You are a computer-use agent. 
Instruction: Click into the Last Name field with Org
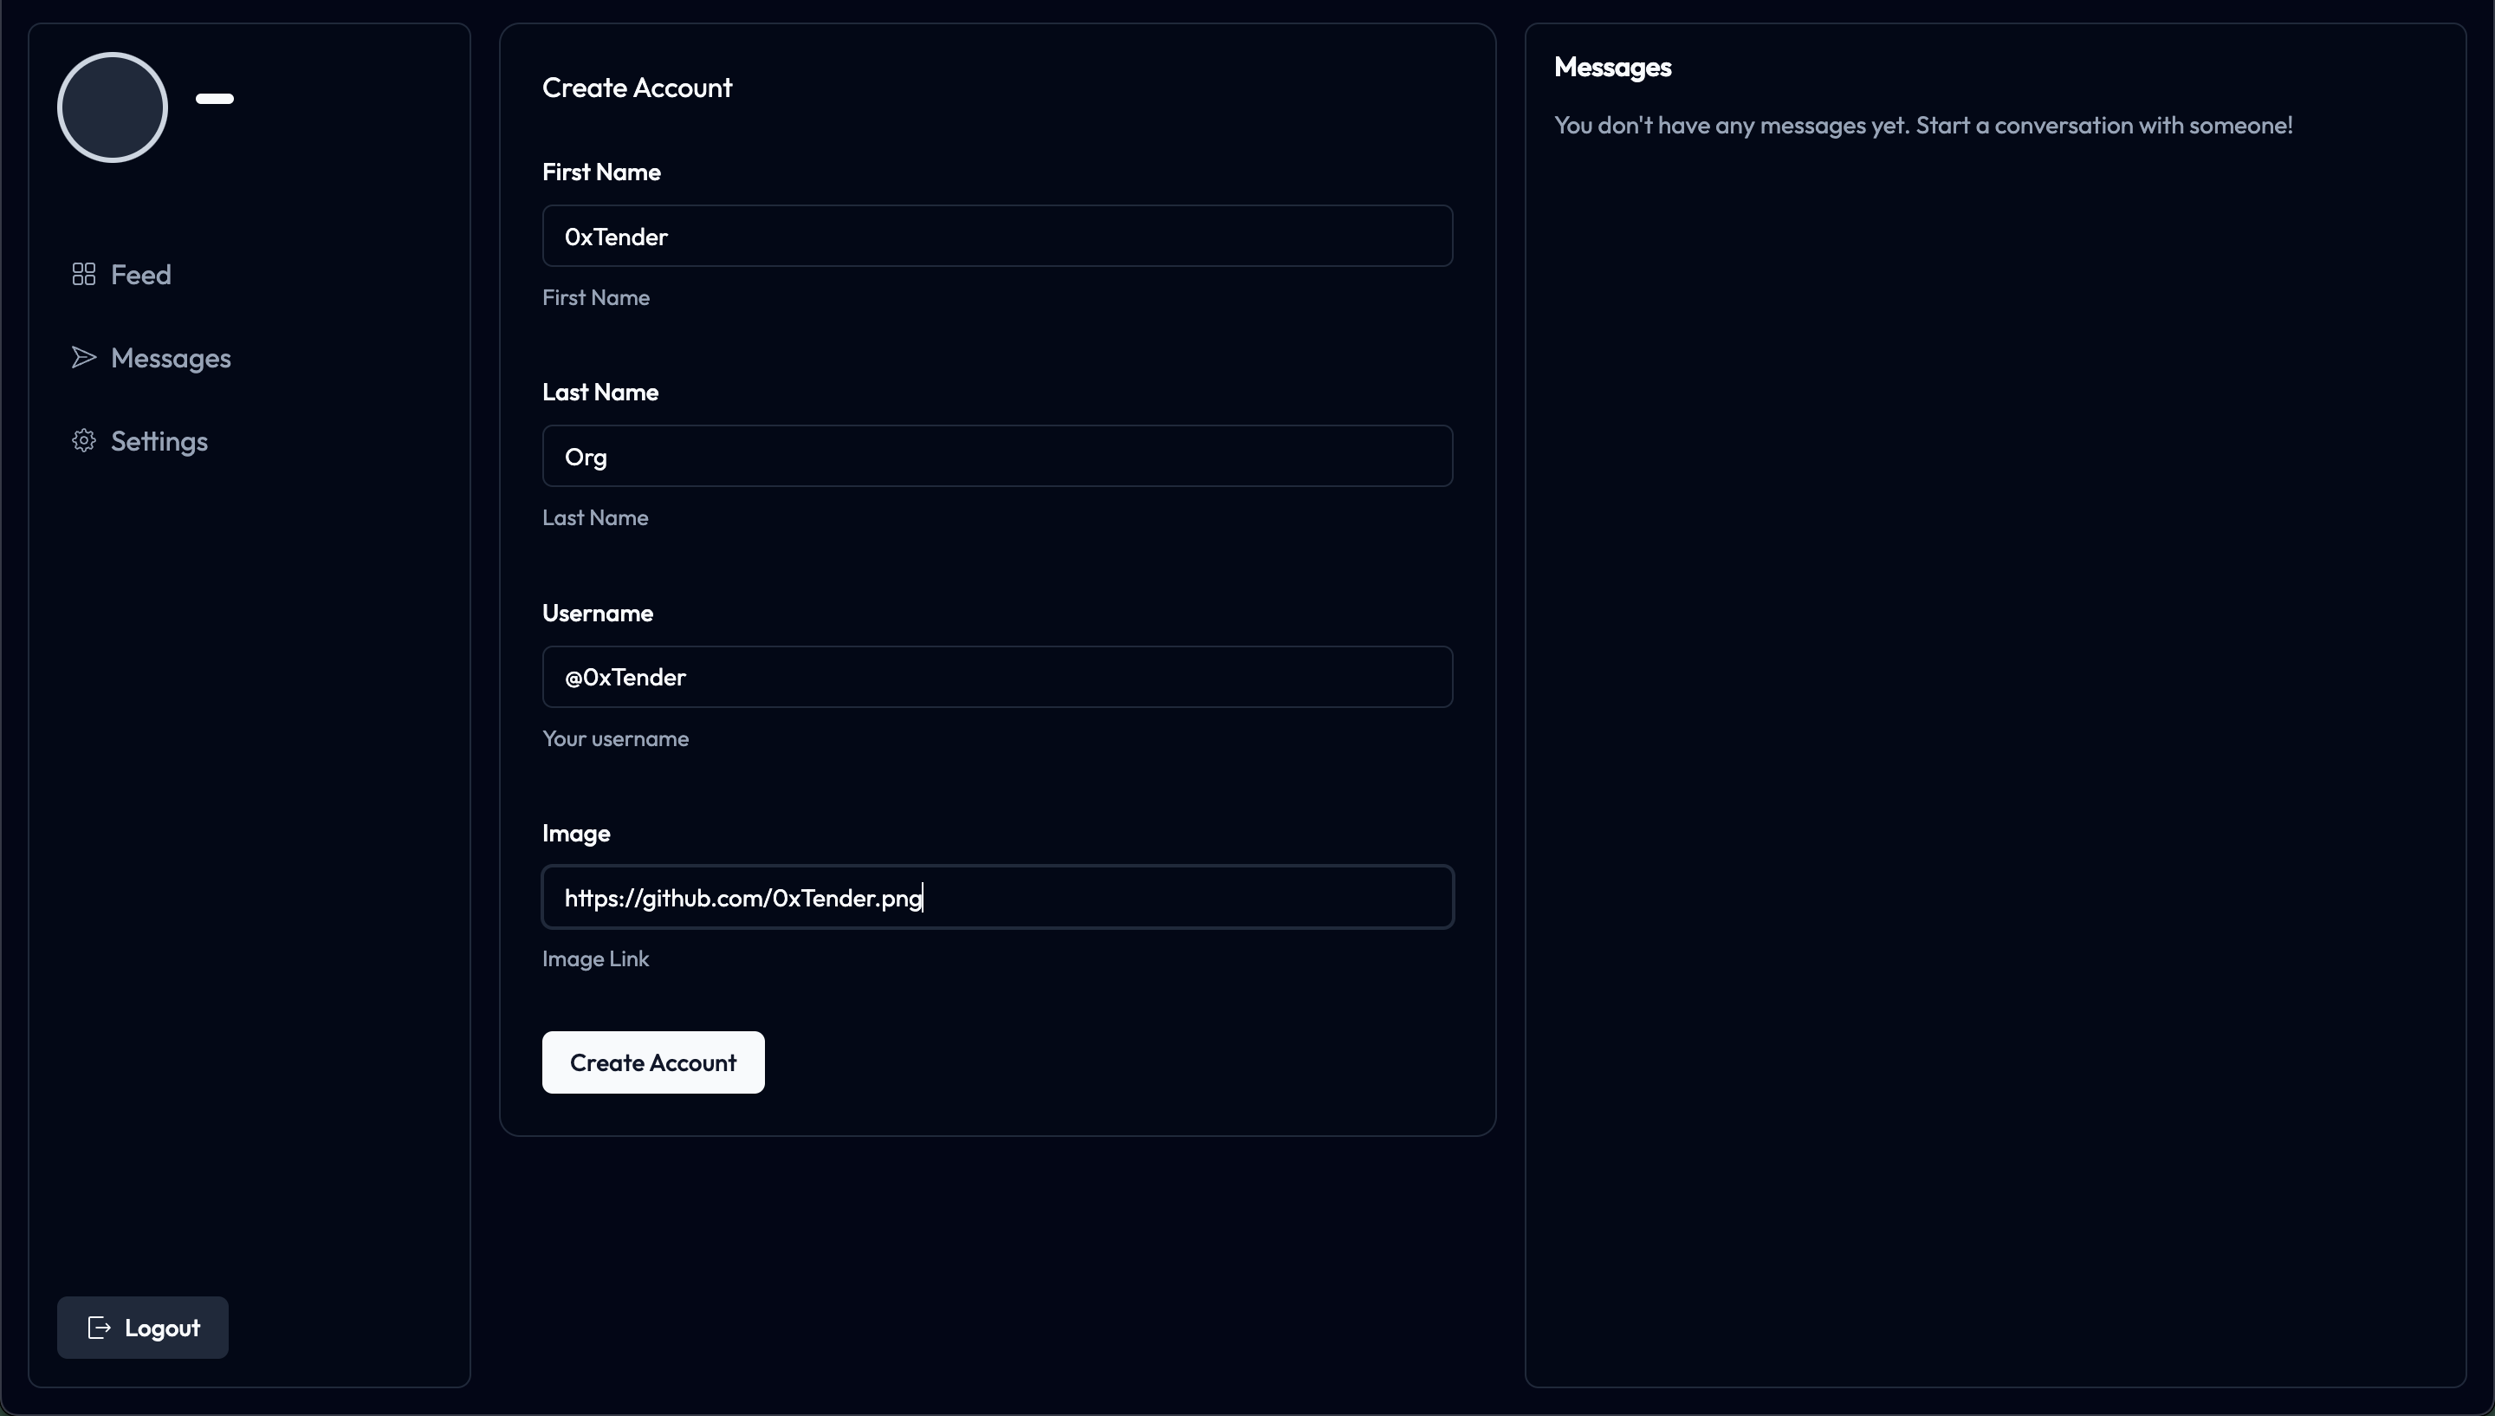[x=997, y=456]
